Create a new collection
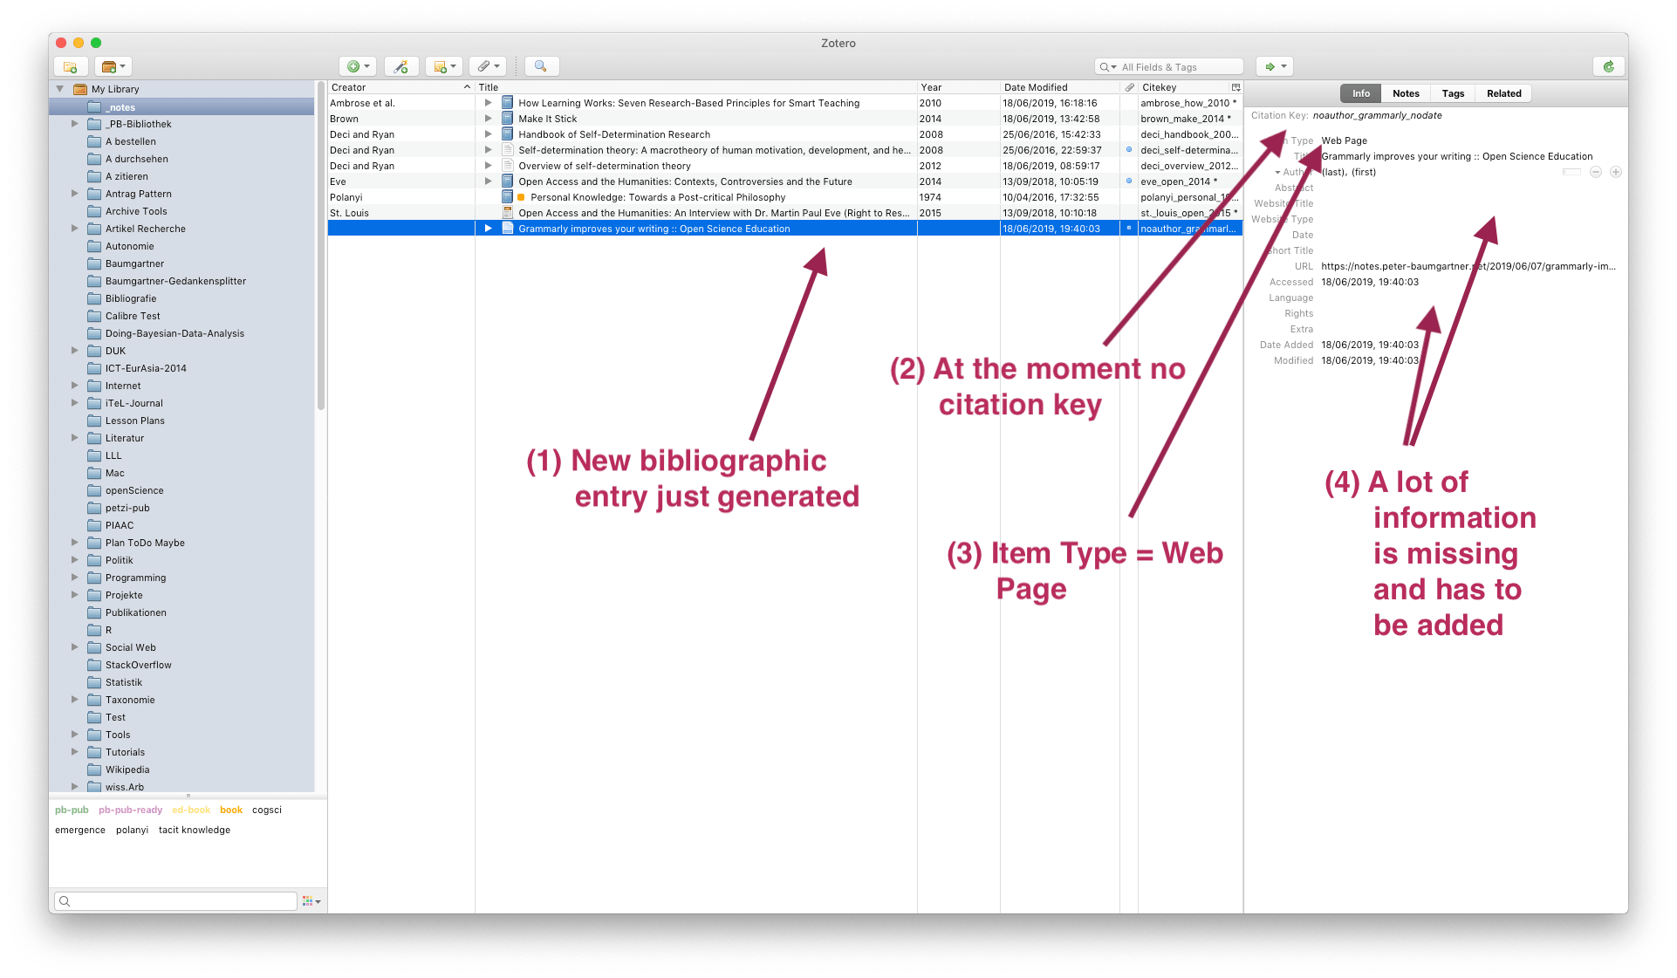The image size is (1677, 978). click(x=71, y=66)
